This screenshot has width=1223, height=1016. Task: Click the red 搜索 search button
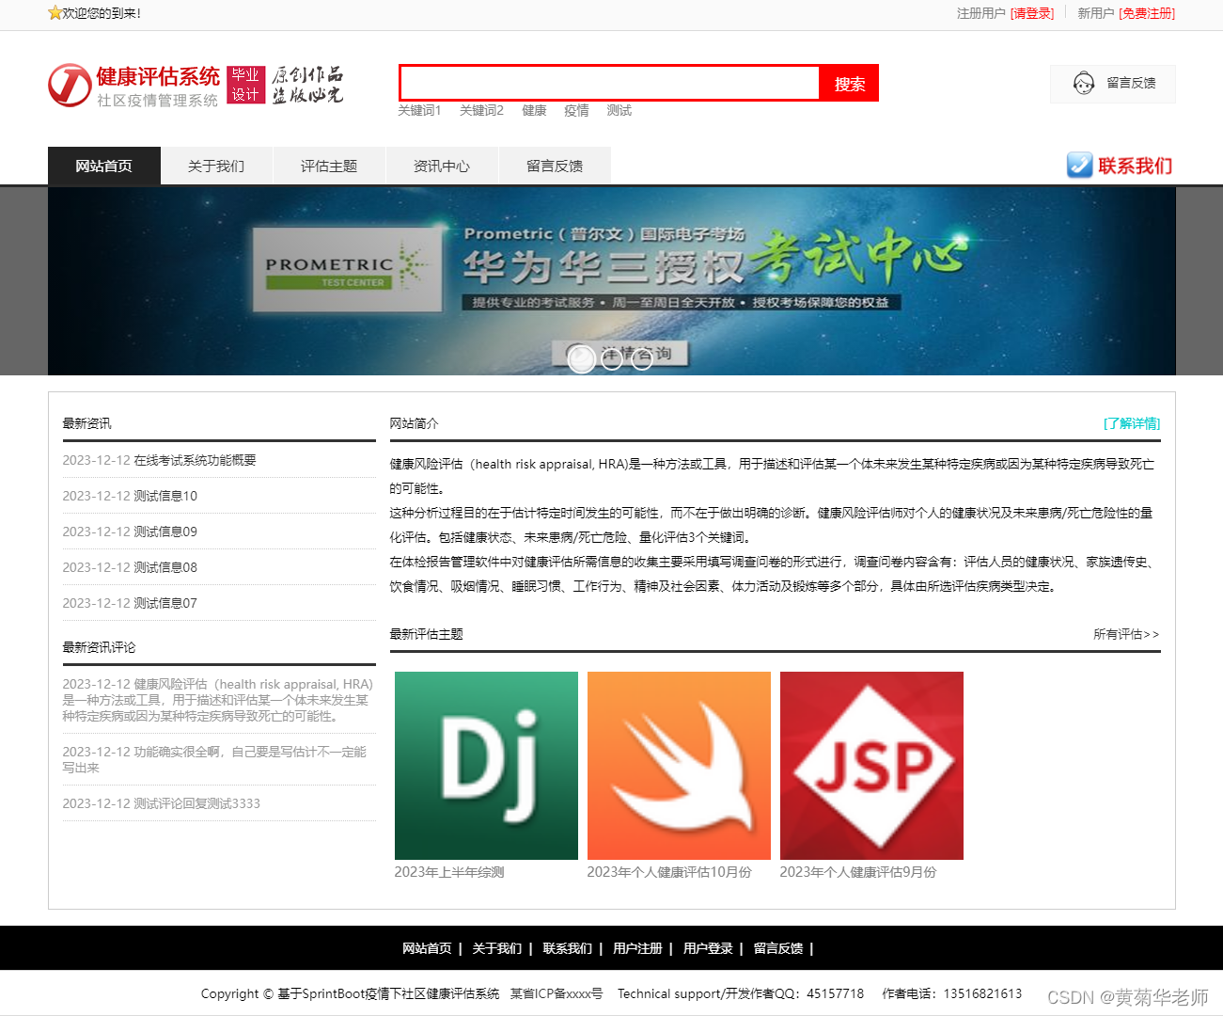850,84
